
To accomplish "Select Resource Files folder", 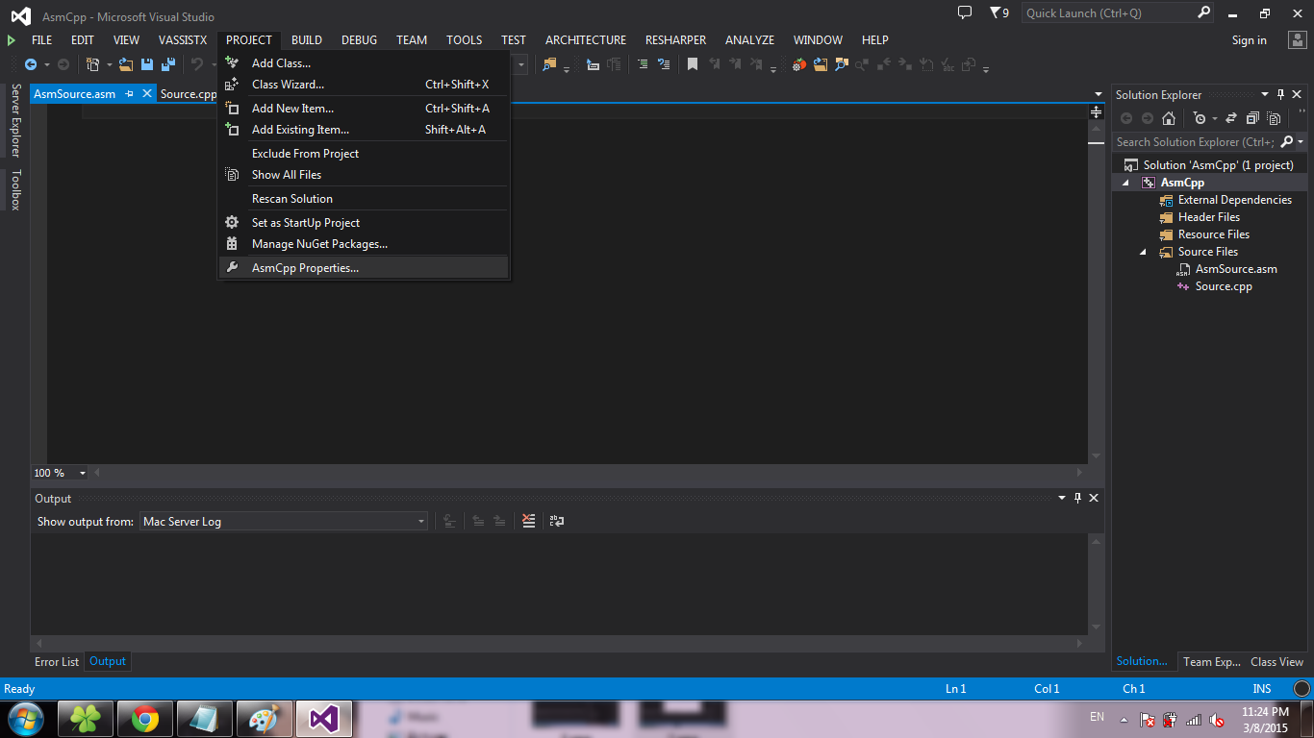I will coord(1213,234).
